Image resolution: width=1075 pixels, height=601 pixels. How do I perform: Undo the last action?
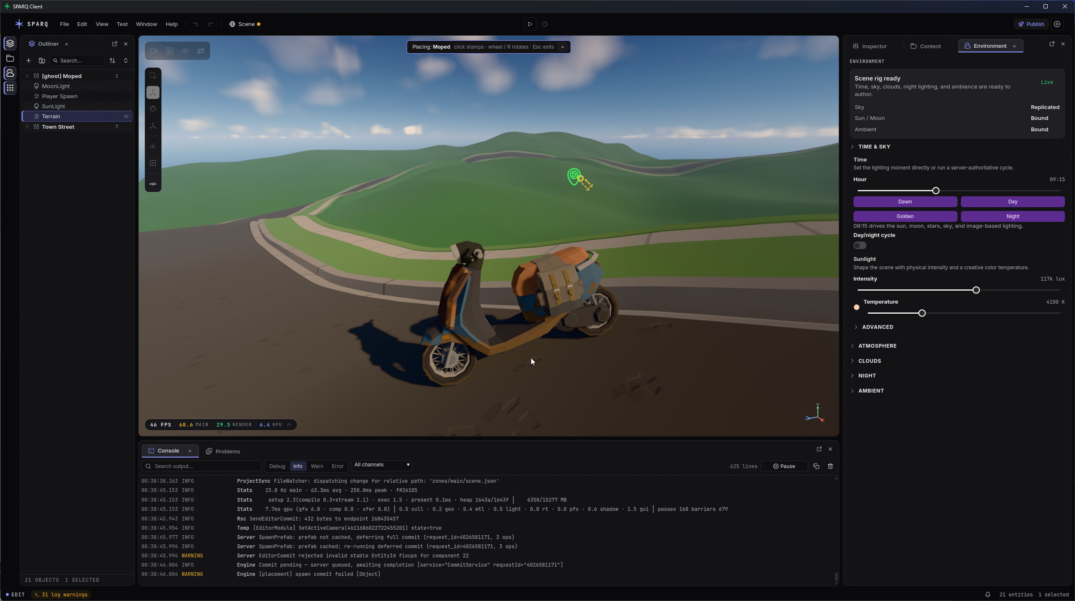pos(196,24)
